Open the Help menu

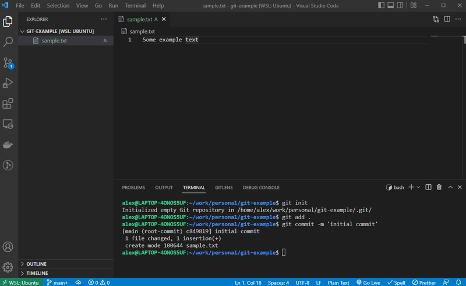[158, 5]
